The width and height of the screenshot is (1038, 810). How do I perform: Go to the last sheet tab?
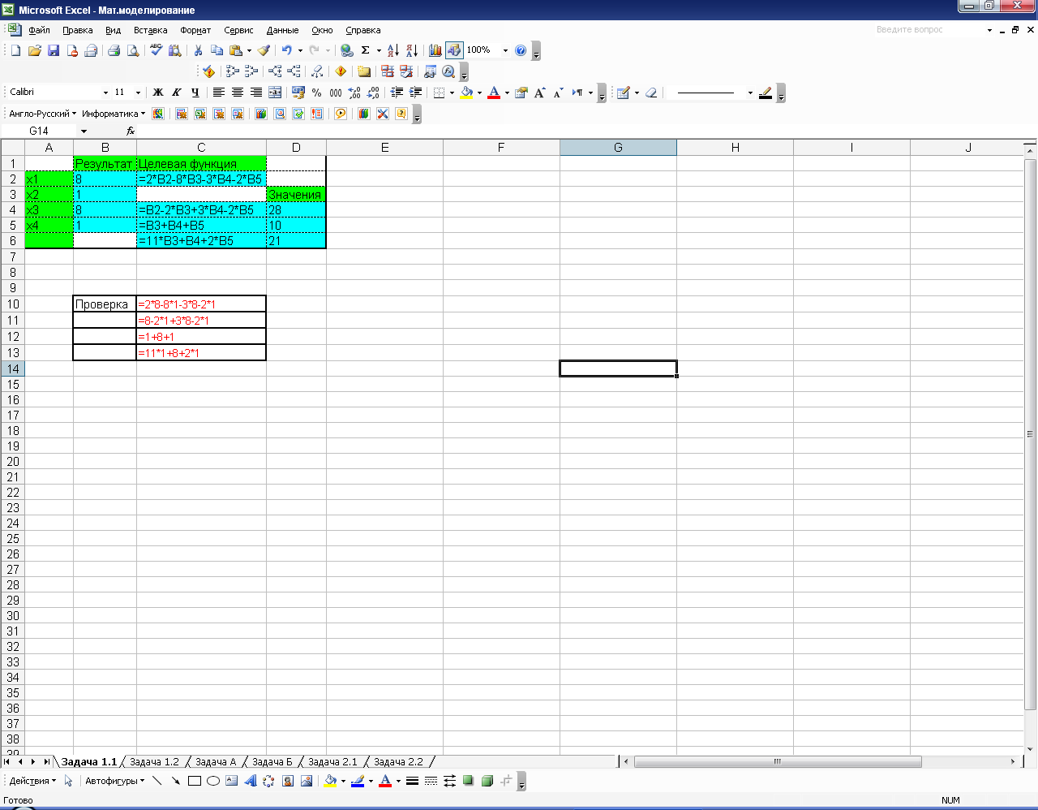[x=46, y=761]
